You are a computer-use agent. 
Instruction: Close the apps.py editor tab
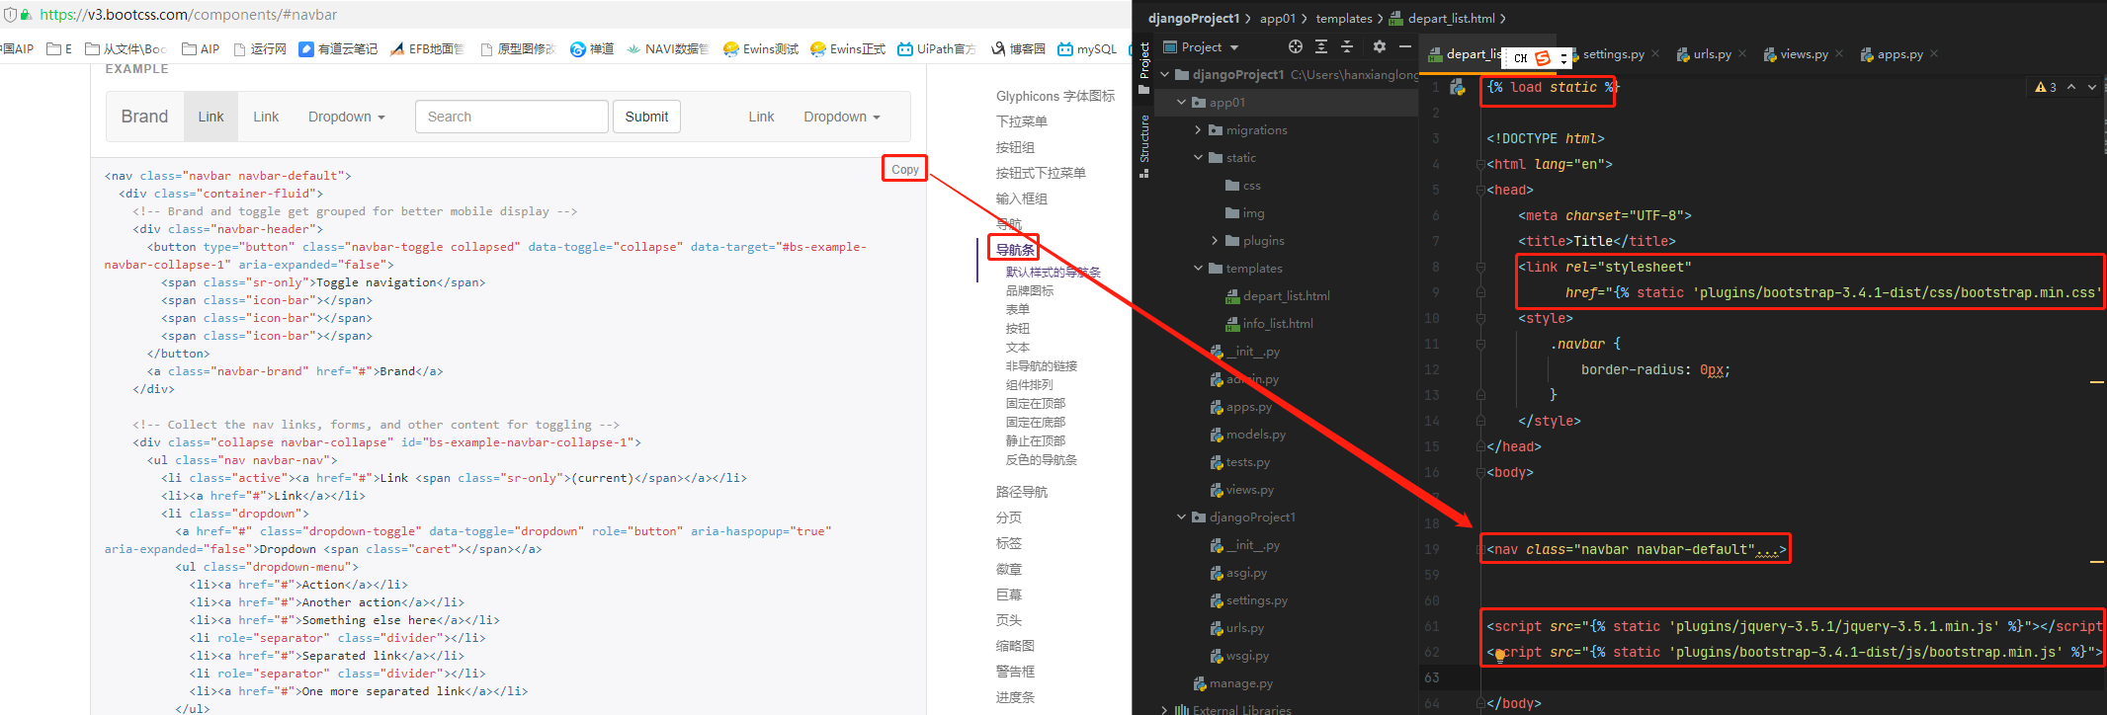[1933, 54]
